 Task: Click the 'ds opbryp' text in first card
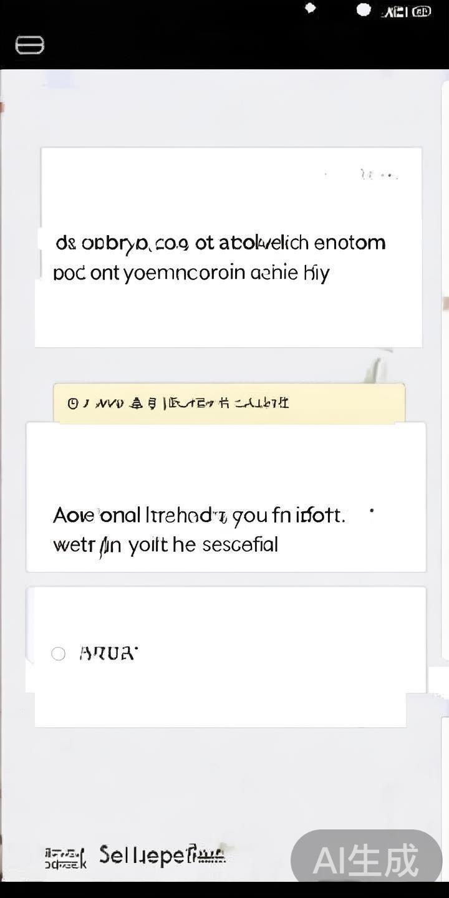220,242
